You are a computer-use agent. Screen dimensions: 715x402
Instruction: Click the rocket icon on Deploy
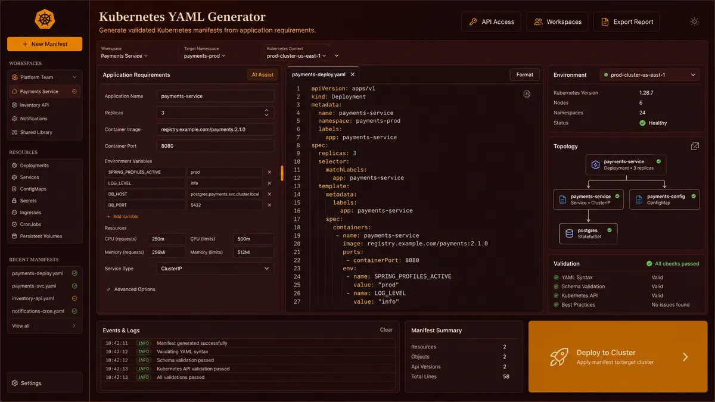click(559, 357)
